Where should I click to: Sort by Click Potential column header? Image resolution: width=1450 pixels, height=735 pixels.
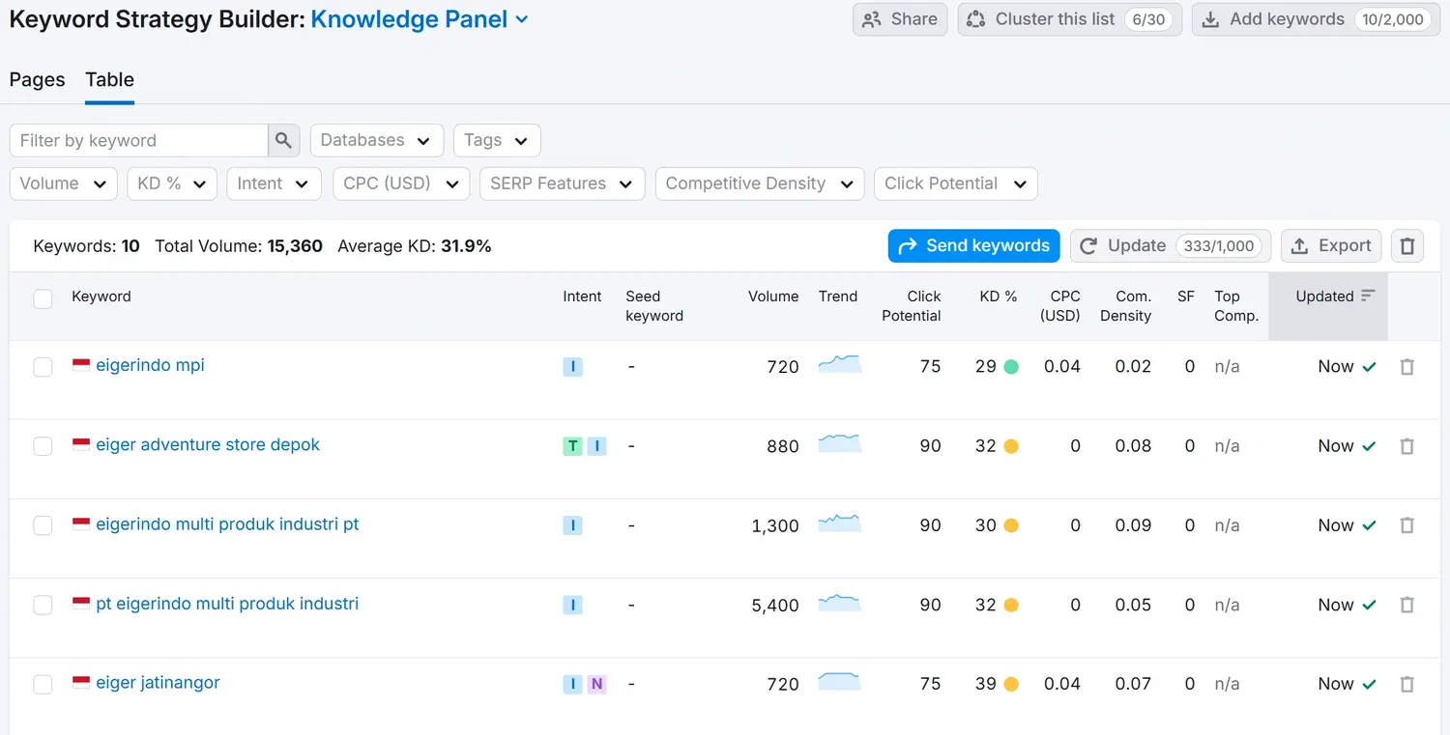click(912, 306)
